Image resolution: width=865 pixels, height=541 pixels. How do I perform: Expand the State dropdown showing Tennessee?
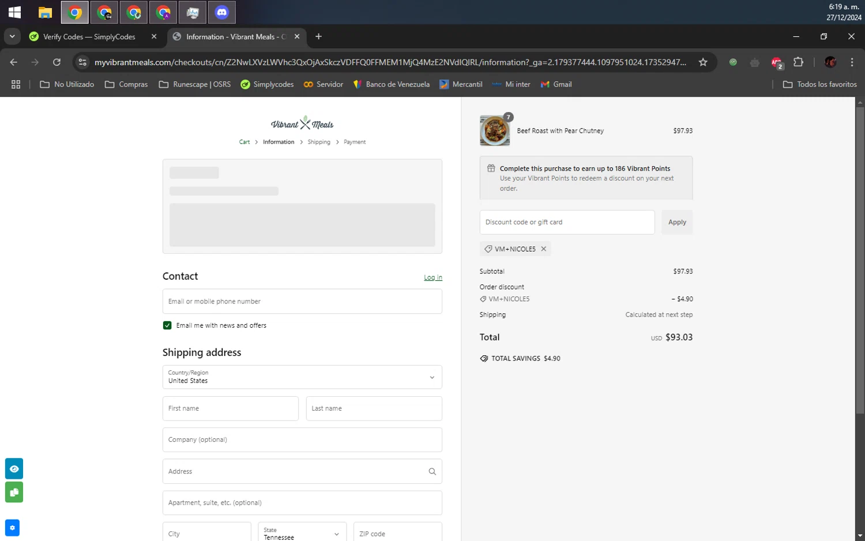(x=302, y=532)
